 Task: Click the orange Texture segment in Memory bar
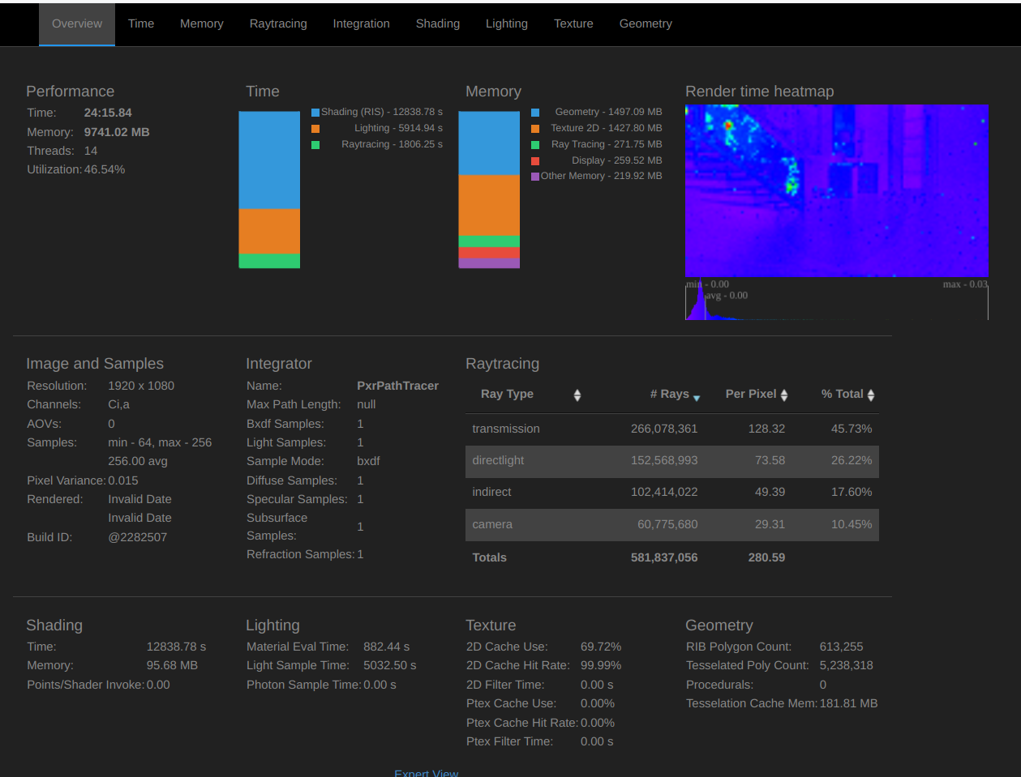tap(489, 206)
